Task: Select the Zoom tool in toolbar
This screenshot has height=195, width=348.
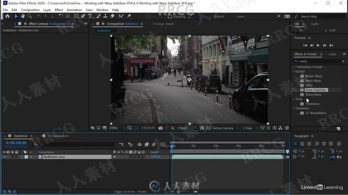Action: point(30,16)
